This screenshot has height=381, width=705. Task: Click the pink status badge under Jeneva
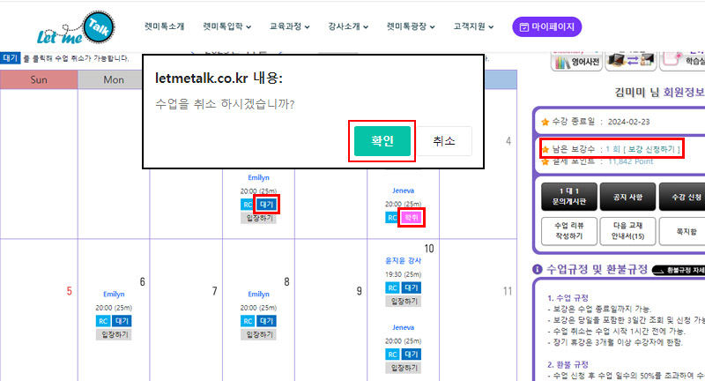[x=411, y=217]
